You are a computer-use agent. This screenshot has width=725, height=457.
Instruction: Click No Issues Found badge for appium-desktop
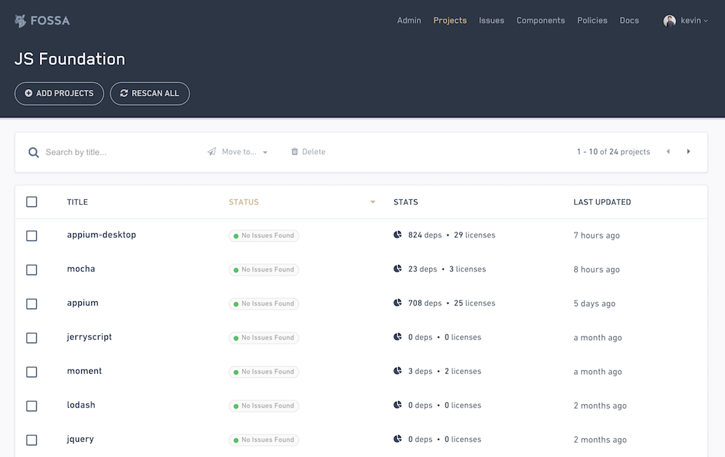point(264,235)
